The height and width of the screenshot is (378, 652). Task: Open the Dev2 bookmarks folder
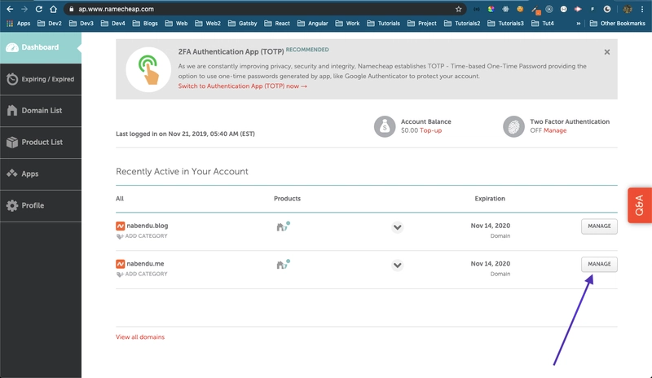(50, 24)
